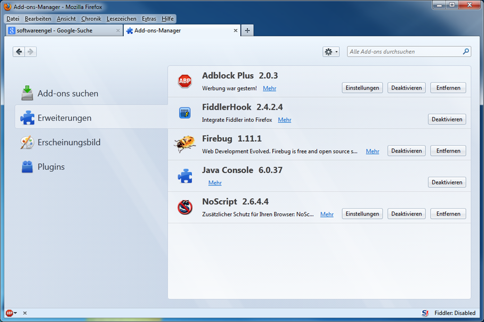Open the gear tools dropdown menu
The height and width of the screenshot is (322, 484).
[x=331, y=52]
